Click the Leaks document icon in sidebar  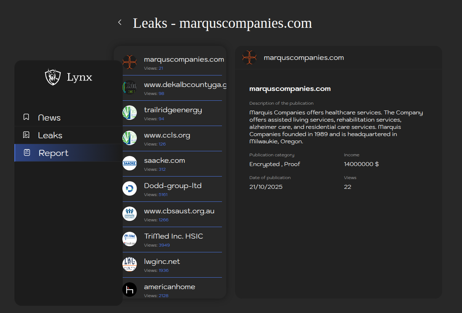[26, 135]
